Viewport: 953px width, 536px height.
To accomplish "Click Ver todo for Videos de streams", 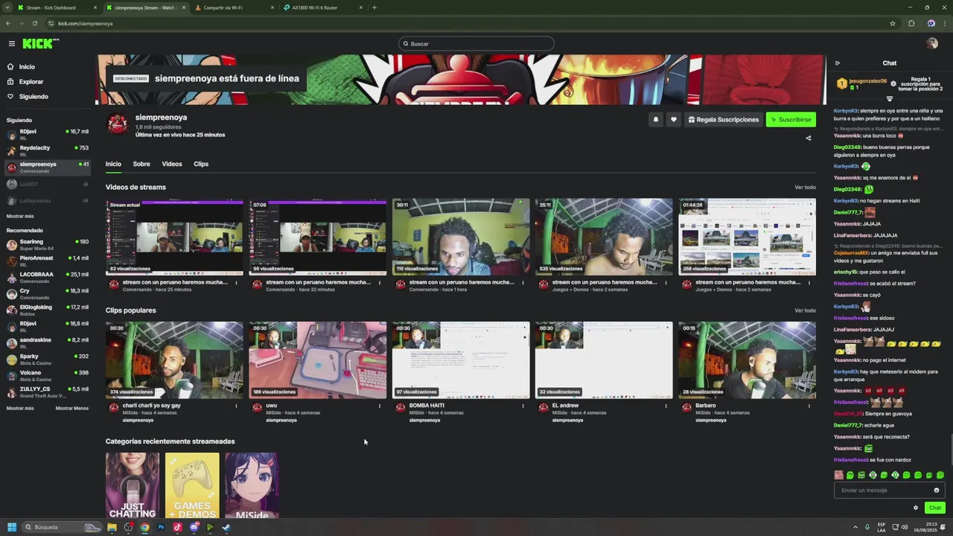I will 805,187.
